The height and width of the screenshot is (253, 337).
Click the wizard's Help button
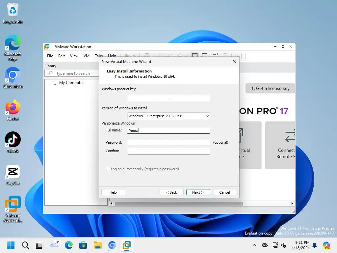[113, 192]
